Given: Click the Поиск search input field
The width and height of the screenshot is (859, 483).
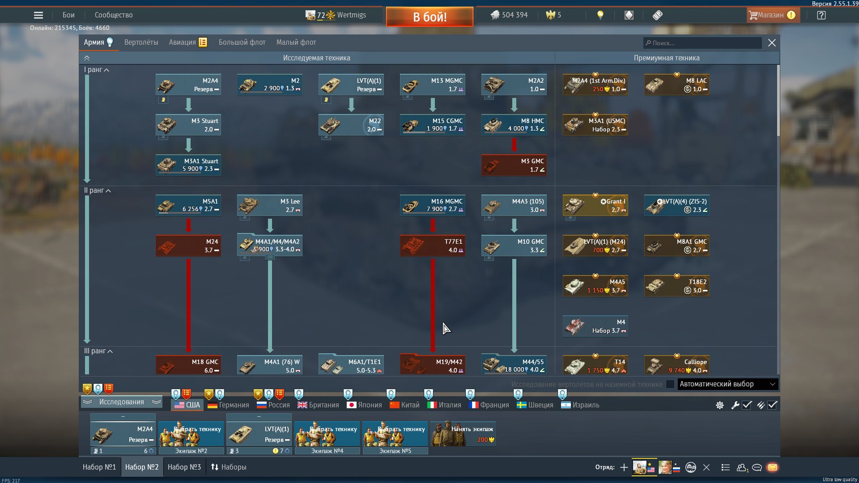Looking at the screenshot, I should (702, 43).
